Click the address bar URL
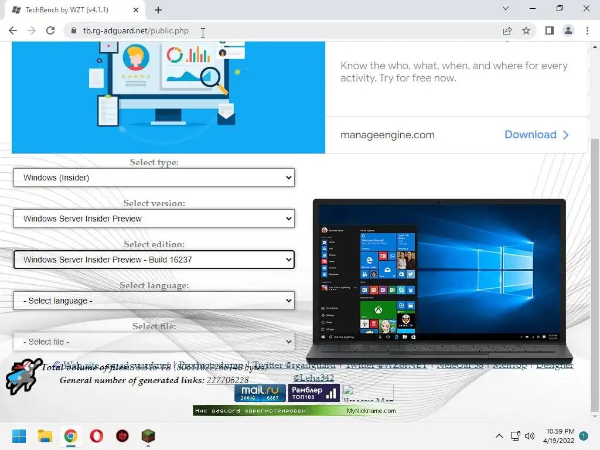The width and height of the screenshot is (600, 450). pos(136,30)
